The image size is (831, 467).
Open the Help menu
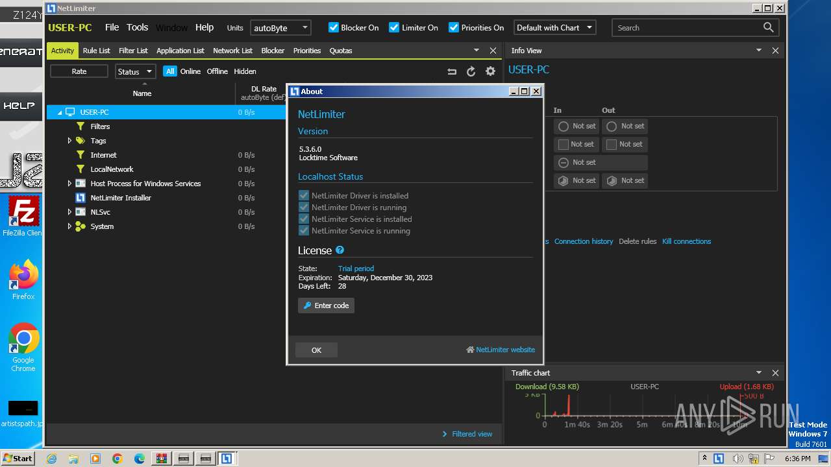[x=205, y=27]
